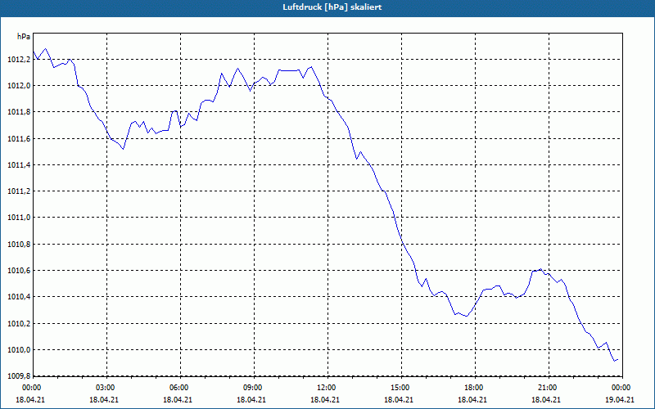The height and width of the screenshot is (409, 655).
Task: Click the 09:00 time axis label
Action: [x=254, y=388]
